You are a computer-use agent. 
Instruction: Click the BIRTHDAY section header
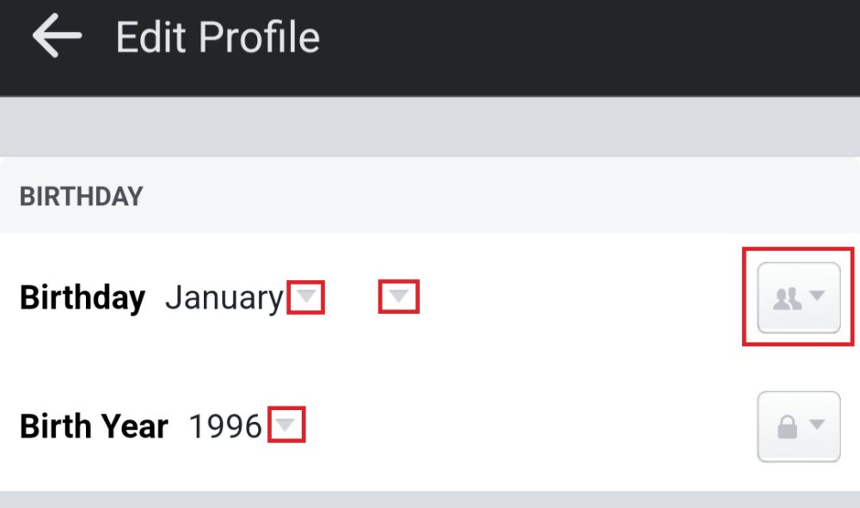pyautogui.click(x=81, y=196)
